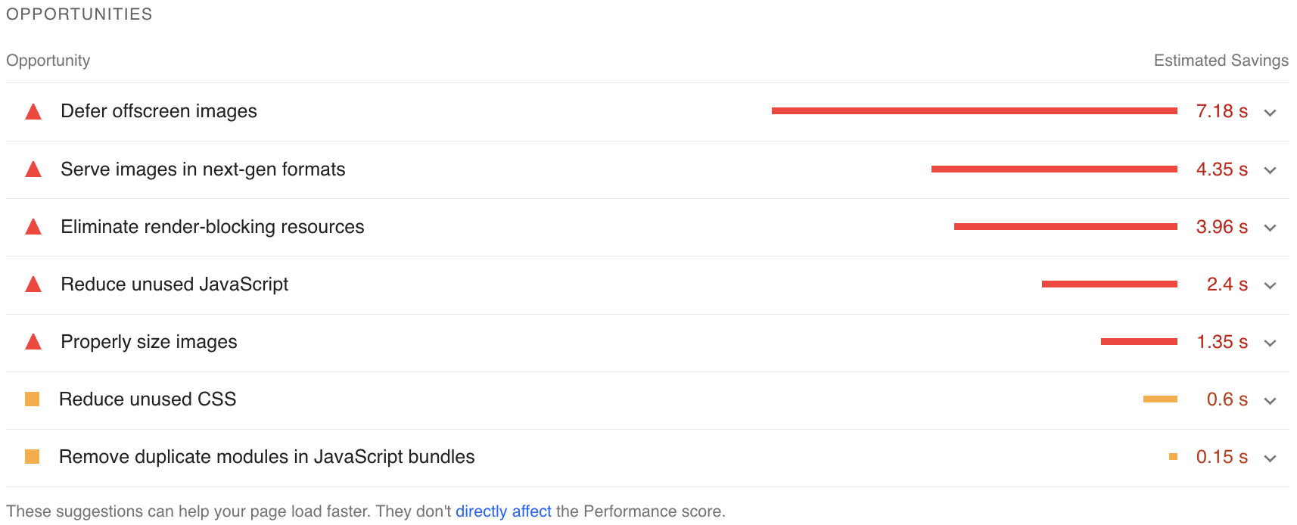Click red triangle beside Eliminate render-blocking resources
Screen dimensions: 1297x525
pos(33,227)
